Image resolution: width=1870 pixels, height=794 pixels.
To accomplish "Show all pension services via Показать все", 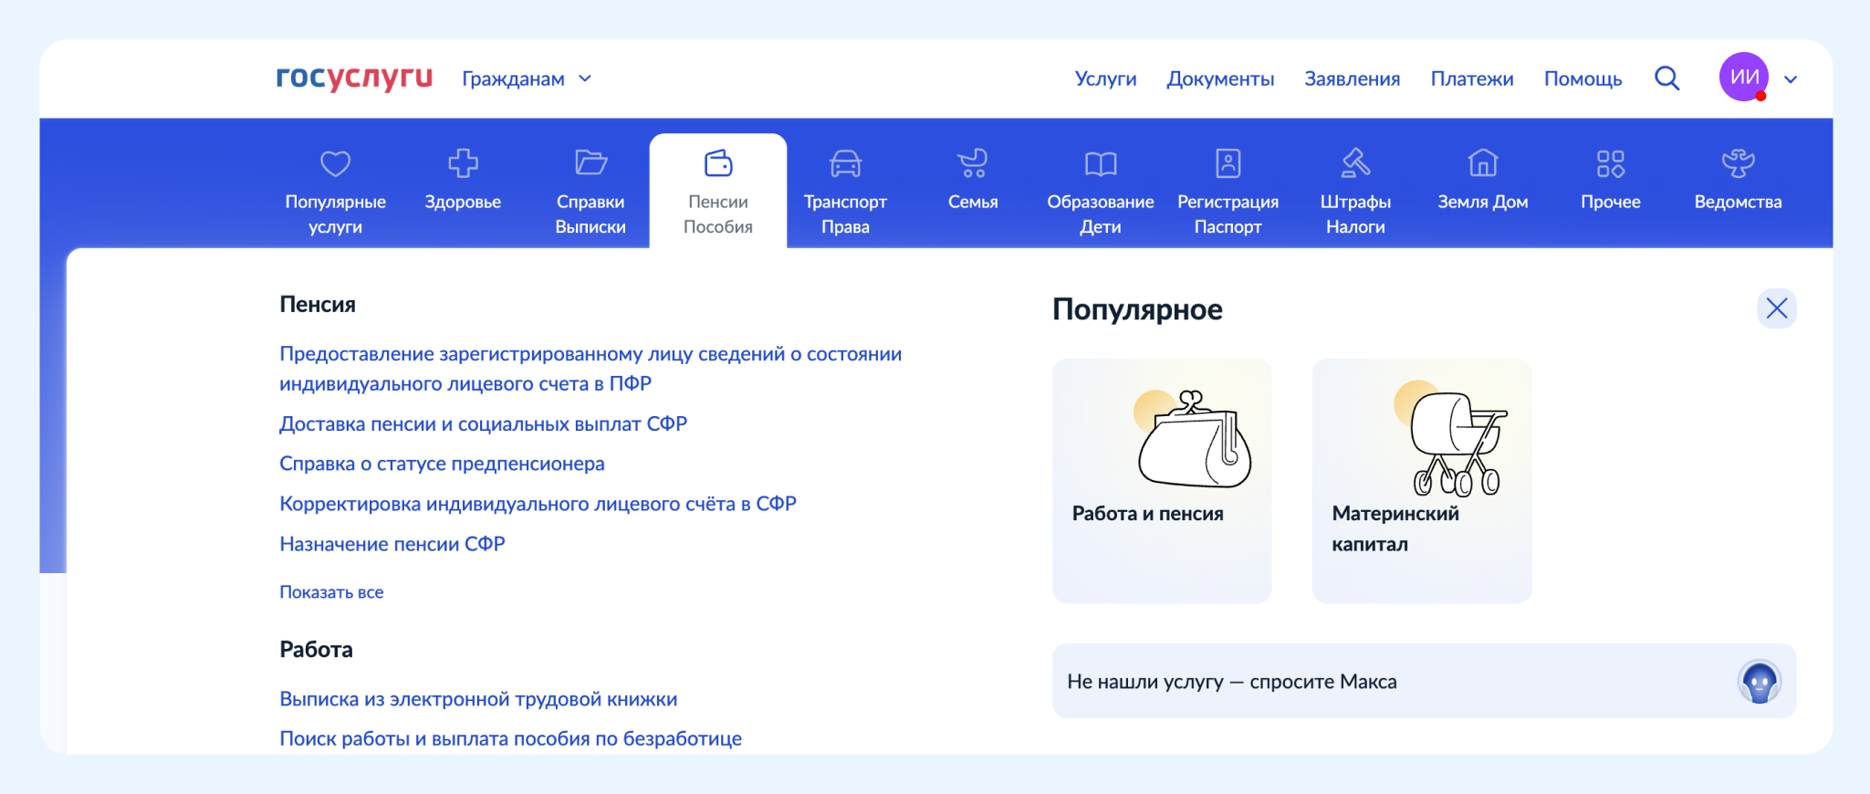I will pos(331,592).
